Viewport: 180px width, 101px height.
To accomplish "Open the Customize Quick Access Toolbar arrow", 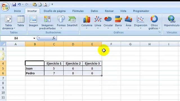I will [x=52, y=4].
